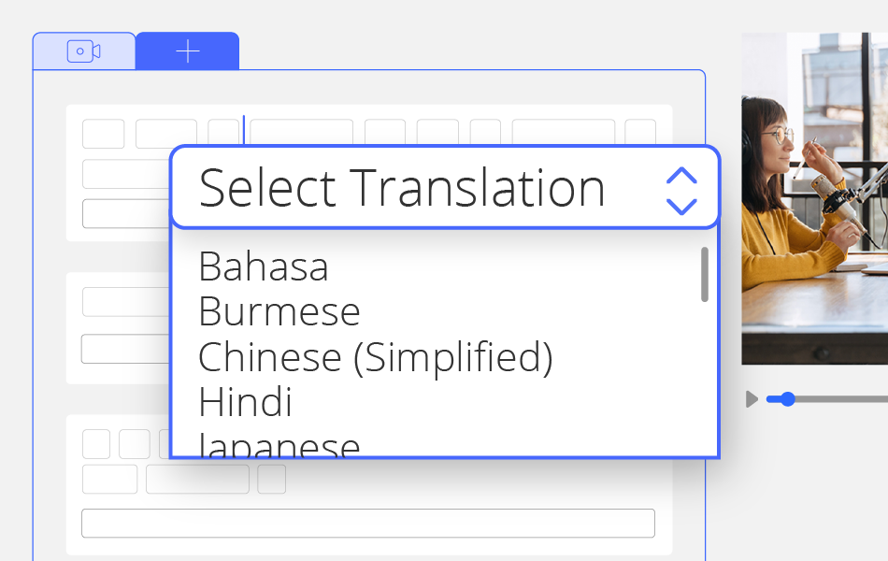Viewport: 888px width, 561px height.
Task: Click the long text field in bottom card
Action: [x=367, y=524]
